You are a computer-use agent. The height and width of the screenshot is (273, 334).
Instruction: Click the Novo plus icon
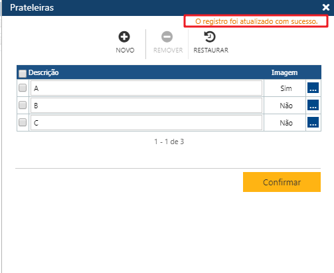(x=124, y=37)
